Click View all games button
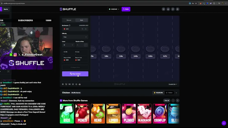The width and height of the screenshot is (228, 128). point(167,101)
